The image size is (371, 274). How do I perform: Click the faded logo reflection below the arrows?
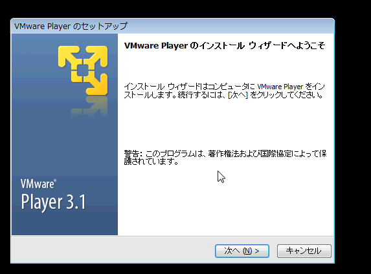pos(90,107)
